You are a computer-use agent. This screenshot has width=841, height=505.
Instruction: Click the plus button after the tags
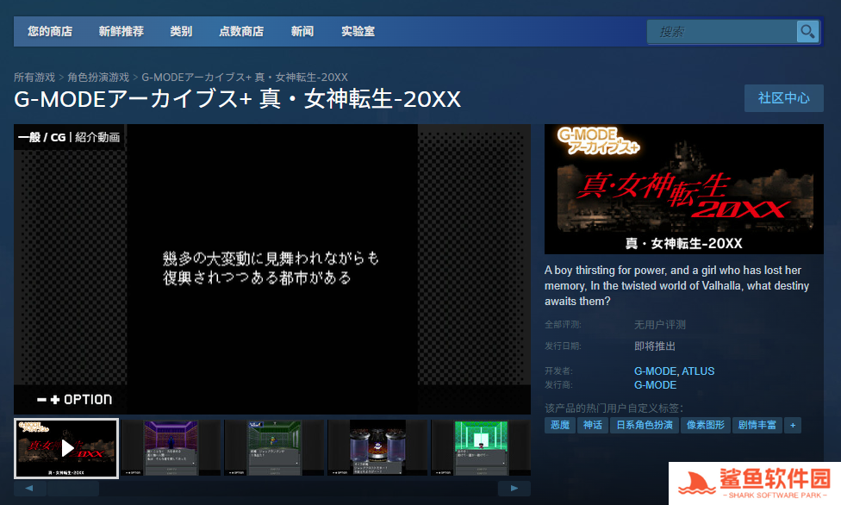[x=793, y=425]
